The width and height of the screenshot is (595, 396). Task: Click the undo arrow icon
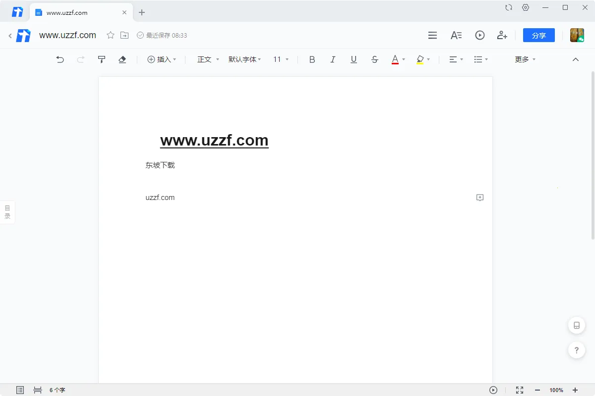coord(60,59)
